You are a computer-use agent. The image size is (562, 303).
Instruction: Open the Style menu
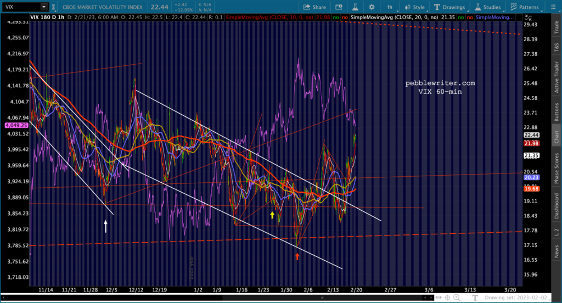coord(415,7)
